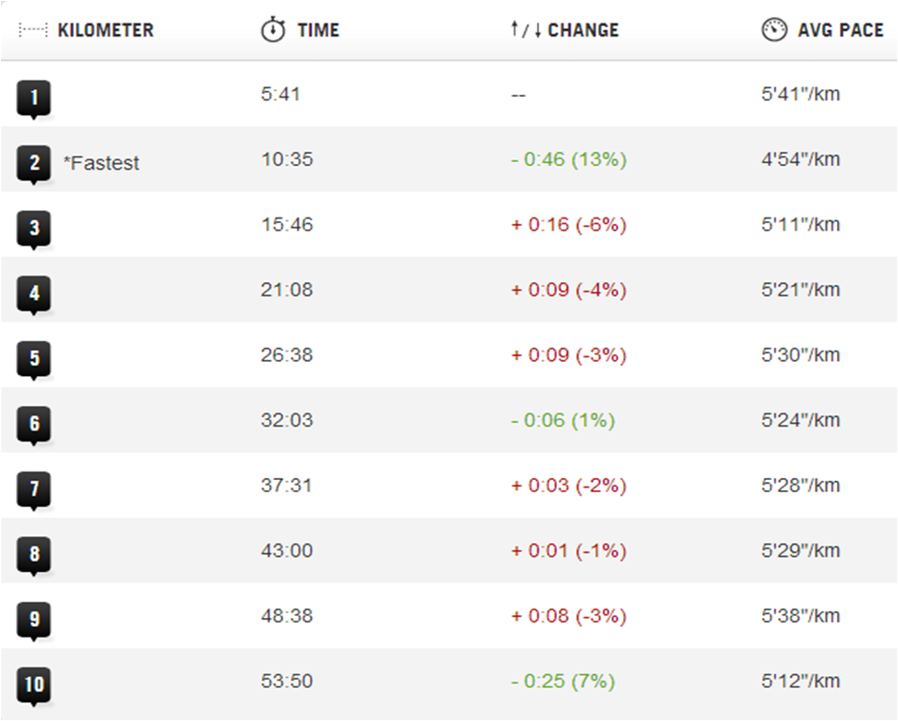This screenshot has height=721, width=898.
Task: Click the kilometer 9 marker badge
Action: (x=34, y=619)
